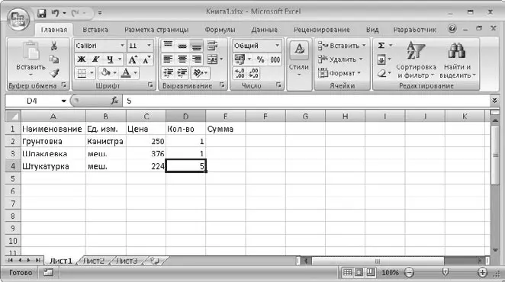Screen dimensions: 505x282
Task: Click the Office button logo
Action: [x=18, y=18]
